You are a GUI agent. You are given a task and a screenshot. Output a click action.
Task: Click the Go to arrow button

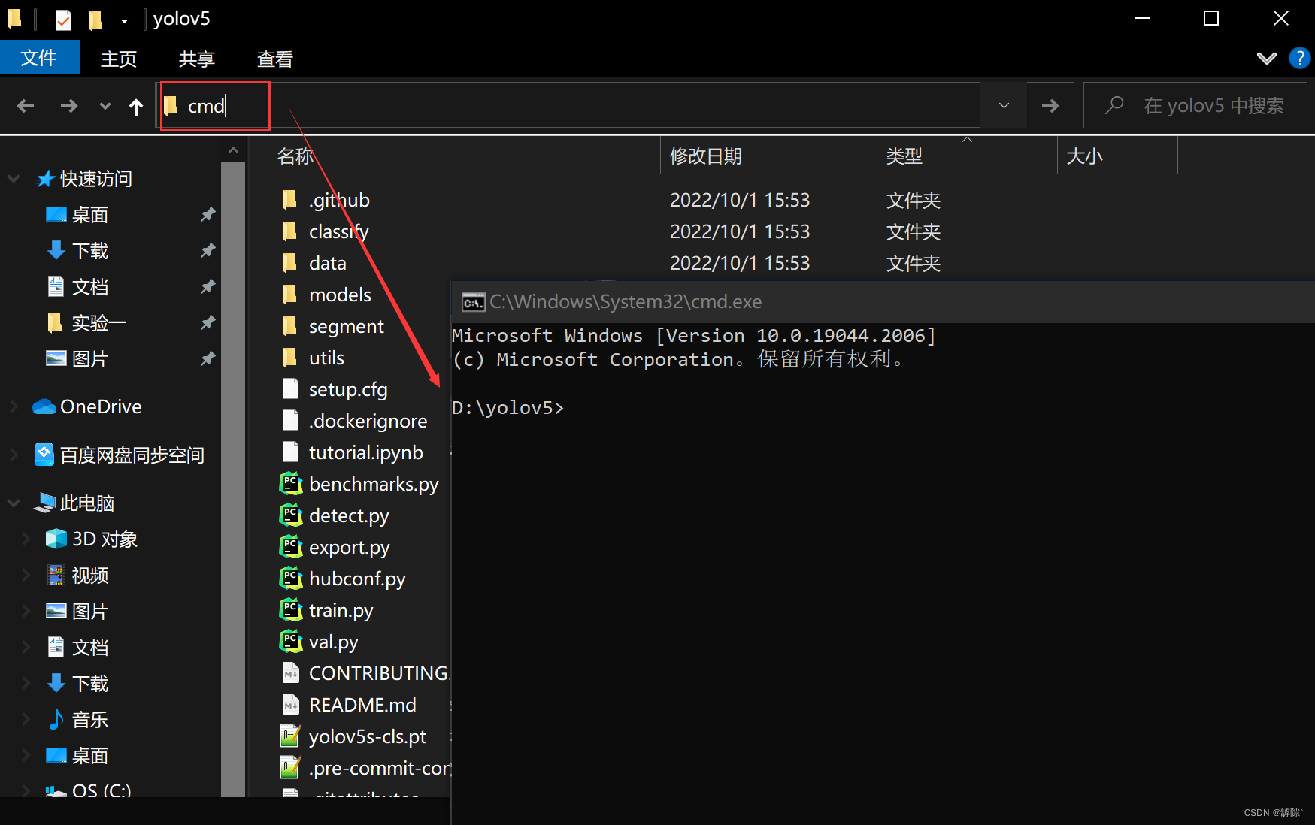[1050, 106]
